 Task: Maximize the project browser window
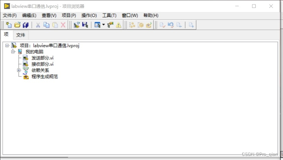point(254,6)
